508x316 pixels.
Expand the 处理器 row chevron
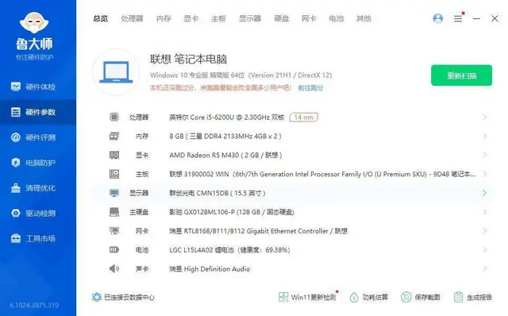pyautogui.click(x=485, y=117)
